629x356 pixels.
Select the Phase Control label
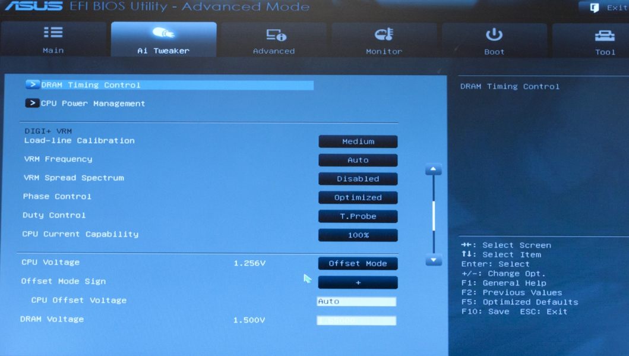tap(57, 196)
